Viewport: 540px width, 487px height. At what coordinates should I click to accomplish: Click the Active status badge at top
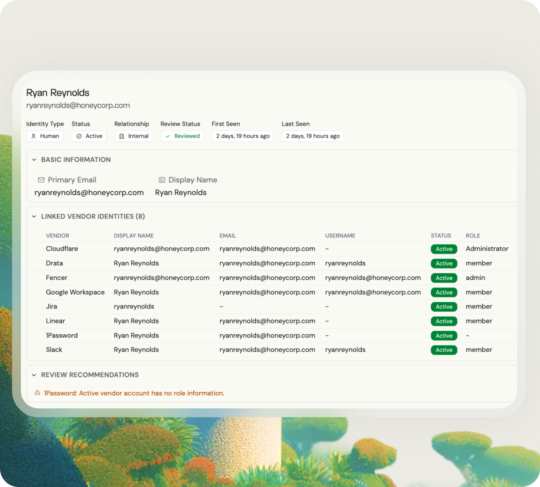point(89,136)
